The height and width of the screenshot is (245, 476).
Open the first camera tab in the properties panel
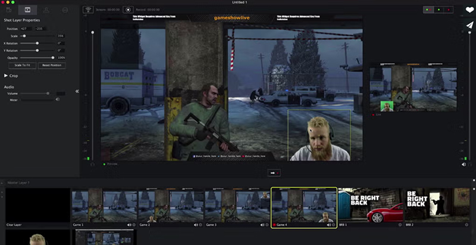[x=9, y=10]
